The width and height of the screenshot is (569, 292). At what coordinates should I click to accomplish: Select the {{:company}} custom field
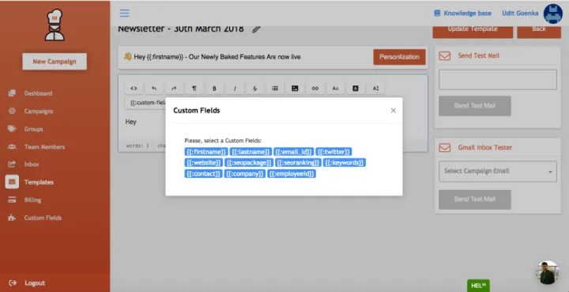tap(244, 173)
